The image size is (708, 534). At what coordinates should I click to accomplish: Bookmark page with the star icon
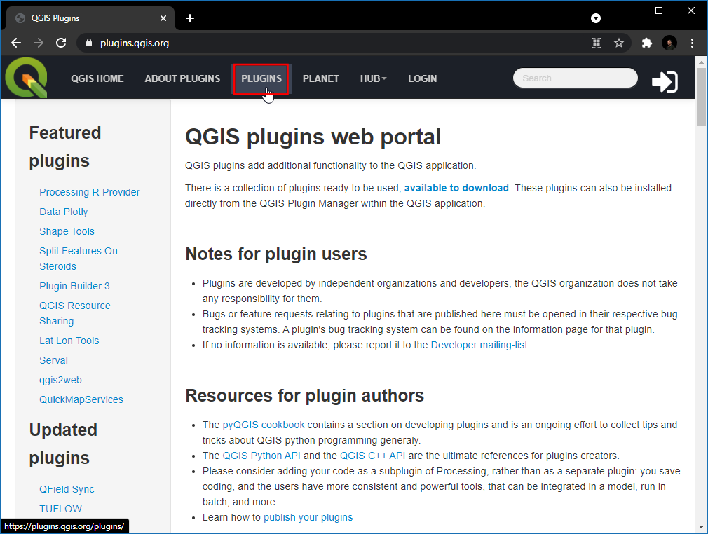619,43
